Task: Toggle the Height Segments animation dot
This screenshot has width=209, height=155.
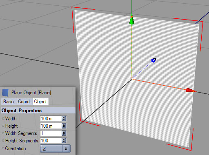Action: (3, 141)
